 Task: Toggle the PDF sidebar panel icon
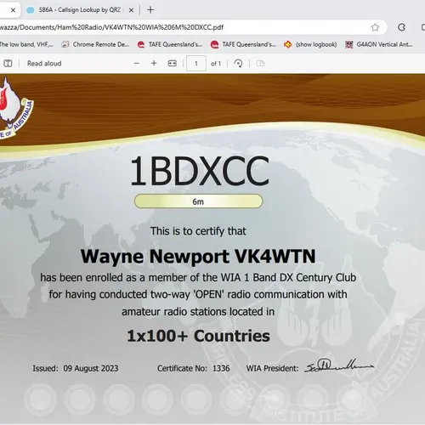pyautogui.click(x=8, y=64)
